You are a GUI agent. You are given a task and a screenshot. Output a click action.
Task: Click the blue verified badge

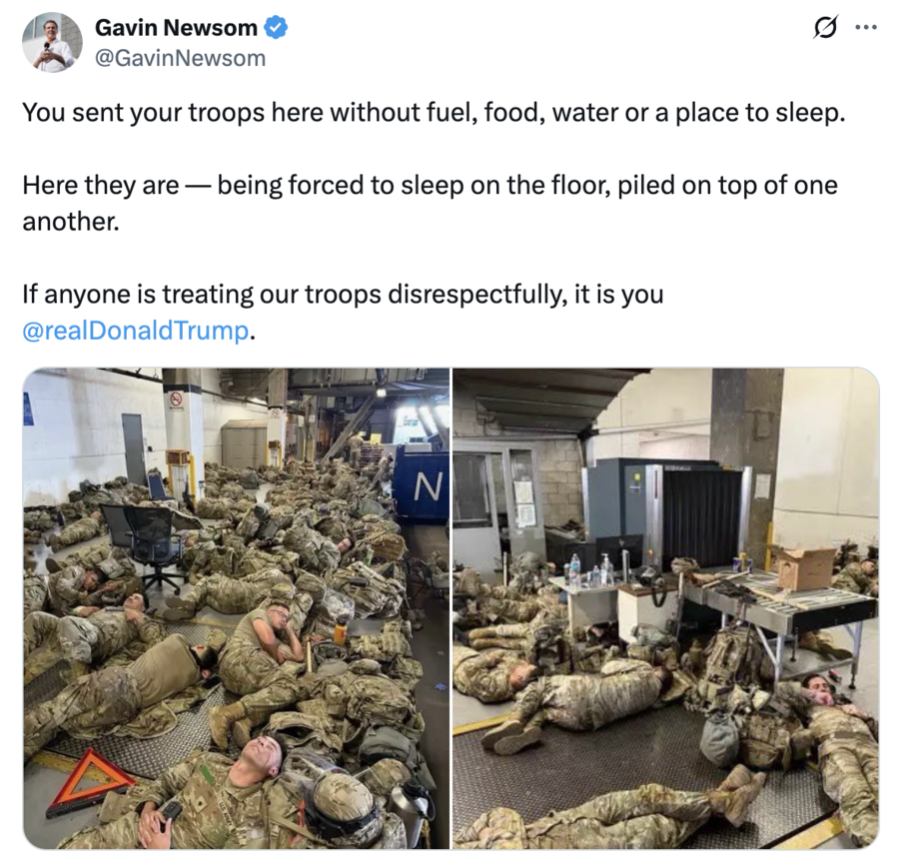[276, 28]
